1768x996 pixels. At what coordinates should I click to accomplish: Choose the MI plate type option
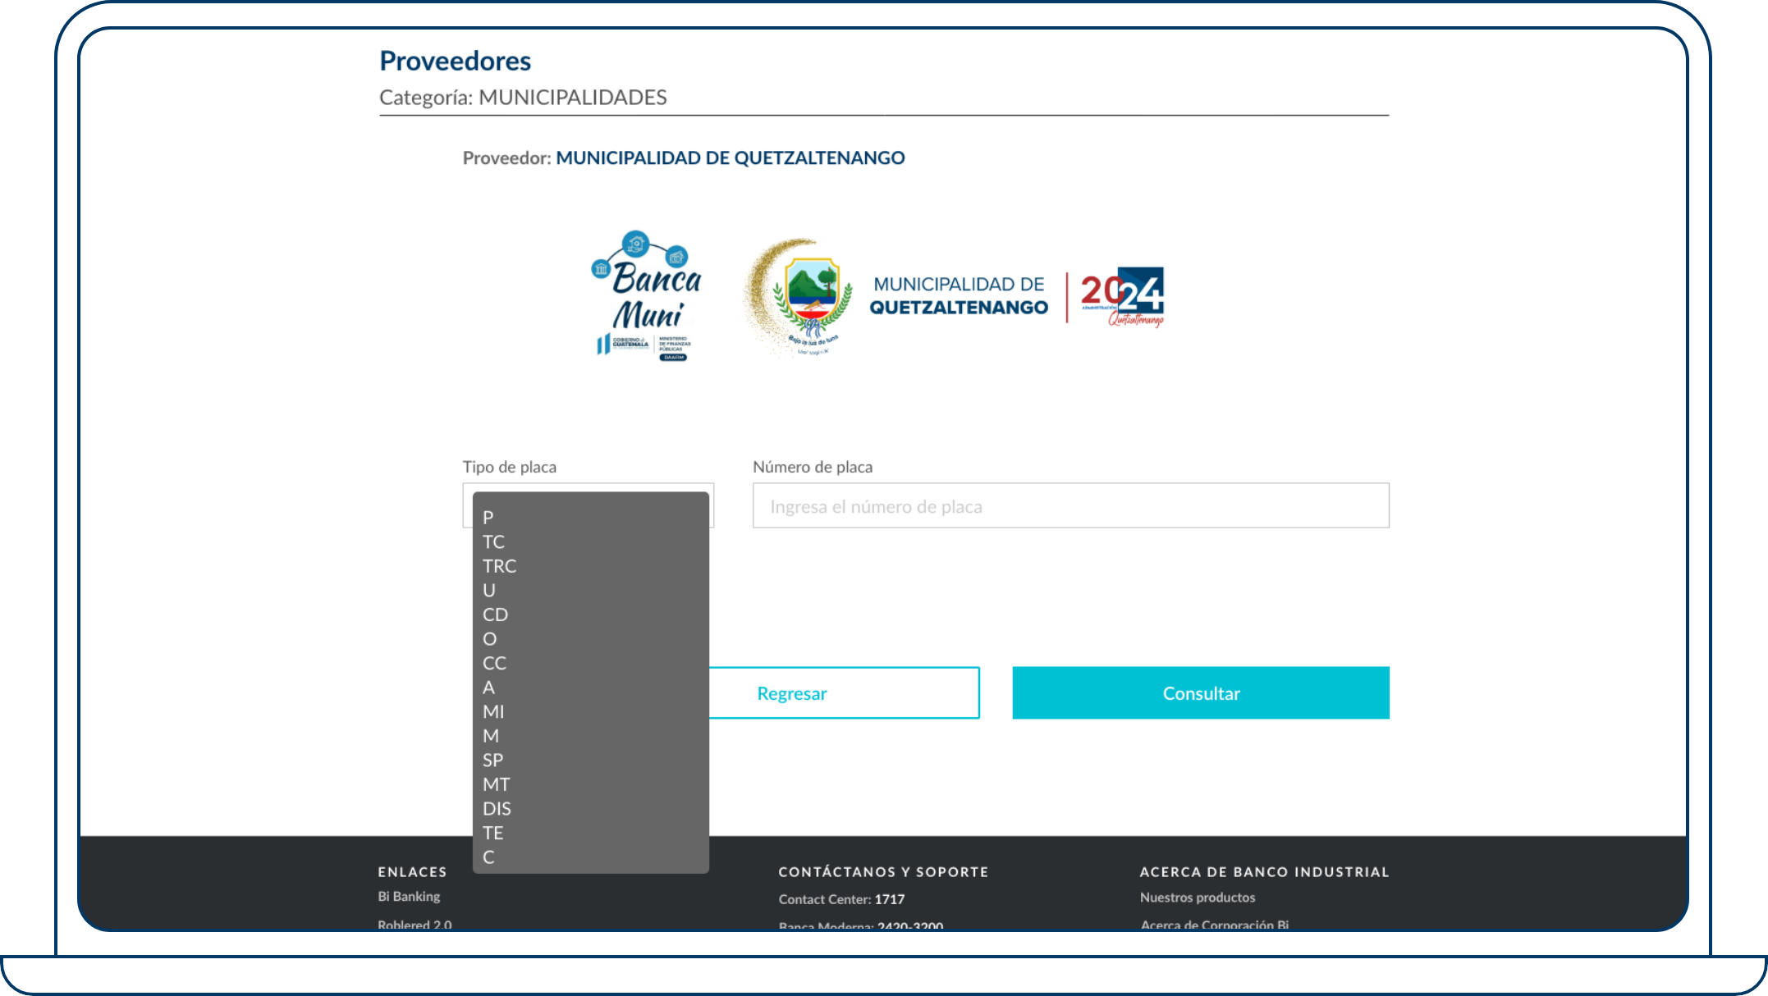click(590, 711)
